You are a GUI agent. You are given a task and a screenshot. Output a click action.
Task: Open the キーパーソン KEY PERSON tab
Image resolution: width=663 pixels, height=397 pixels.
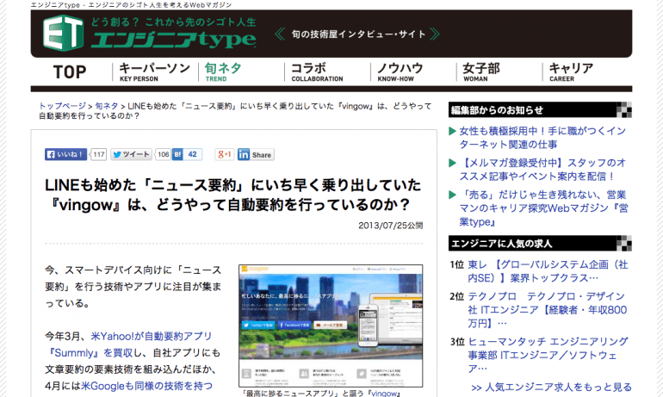[155, 71]
